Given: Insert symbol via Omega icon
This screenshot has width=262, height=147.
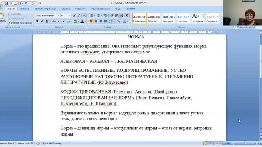Looking at the screenshot, I should [x=20, y=3].
